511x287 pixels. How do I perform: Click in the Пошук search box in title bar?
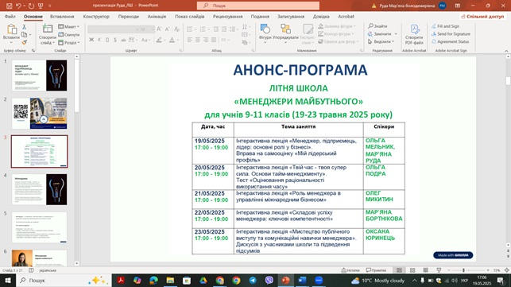tap(258, 6)
